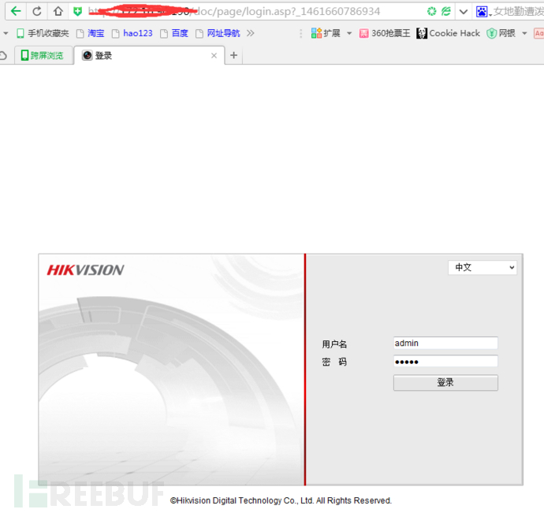
Task: Click the 360 toolbar separator grip dots
Action: click(301, 33)
